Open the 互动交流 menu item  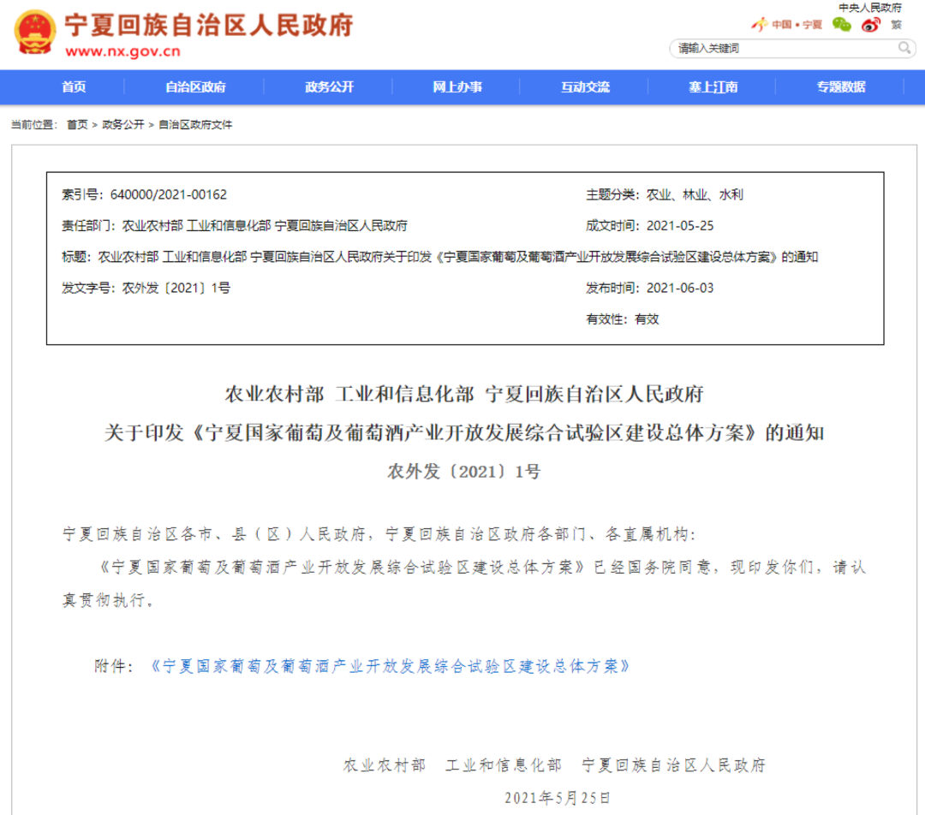(586, 86)
